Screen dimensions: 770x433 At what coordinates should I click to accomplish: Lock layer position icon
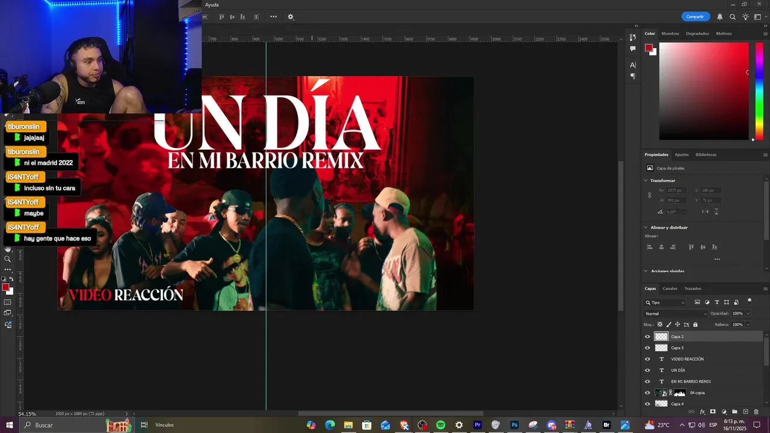tap(677, 325)
